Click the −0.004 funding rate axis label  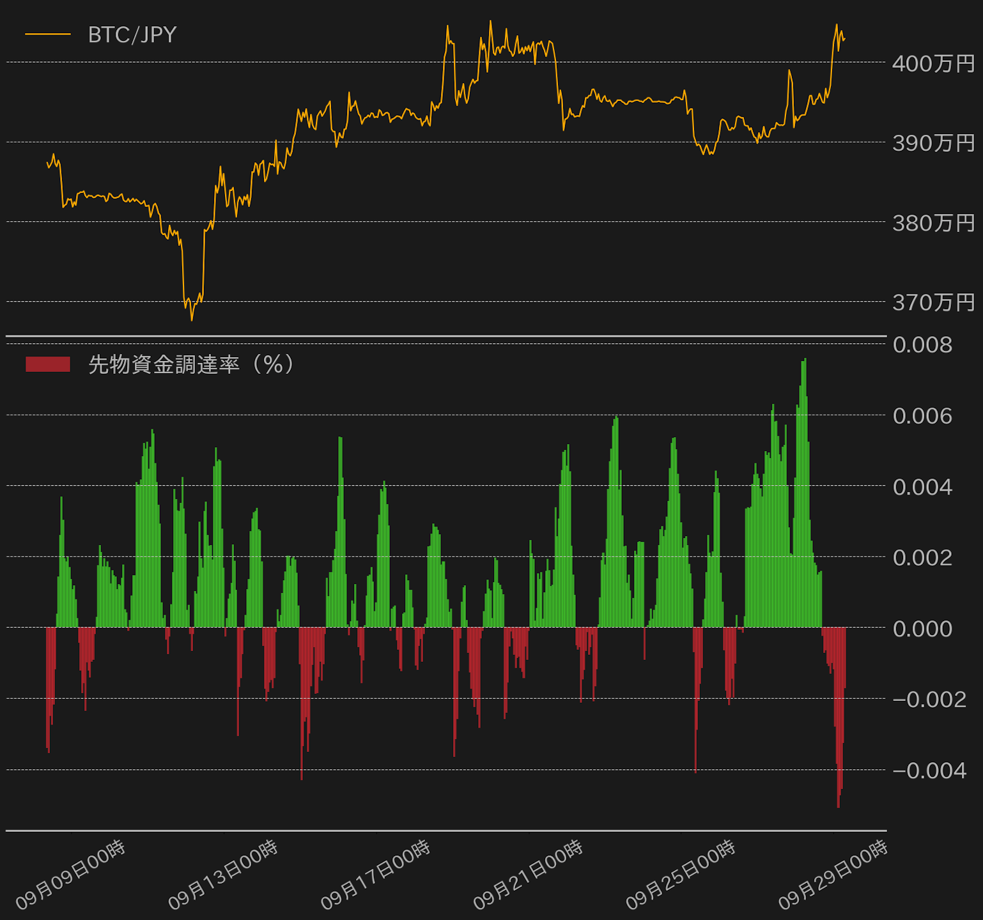tap(929, 770)
